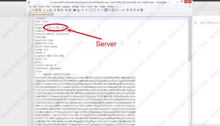Play back the recorded macro
220x126 pixels.
click(x=135, y=10)
